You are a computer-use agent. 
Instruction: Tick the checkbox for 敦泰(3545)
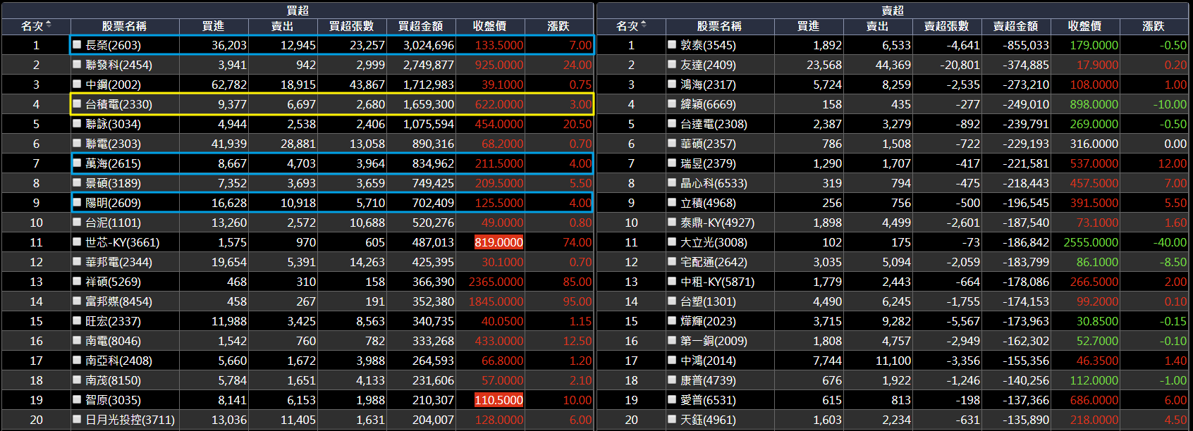tap(673, 44)
